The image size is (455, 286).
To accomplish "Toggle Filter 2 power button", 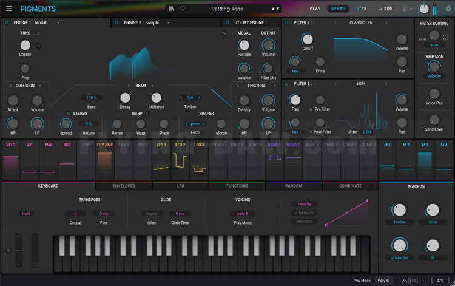I will click(x=286, y=84).
